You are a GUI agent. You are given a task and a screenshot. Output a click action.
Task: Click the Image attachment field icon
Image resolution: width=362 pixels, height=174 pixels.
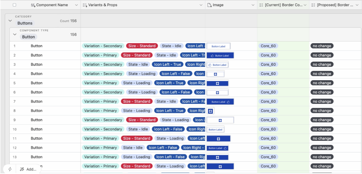209,5
